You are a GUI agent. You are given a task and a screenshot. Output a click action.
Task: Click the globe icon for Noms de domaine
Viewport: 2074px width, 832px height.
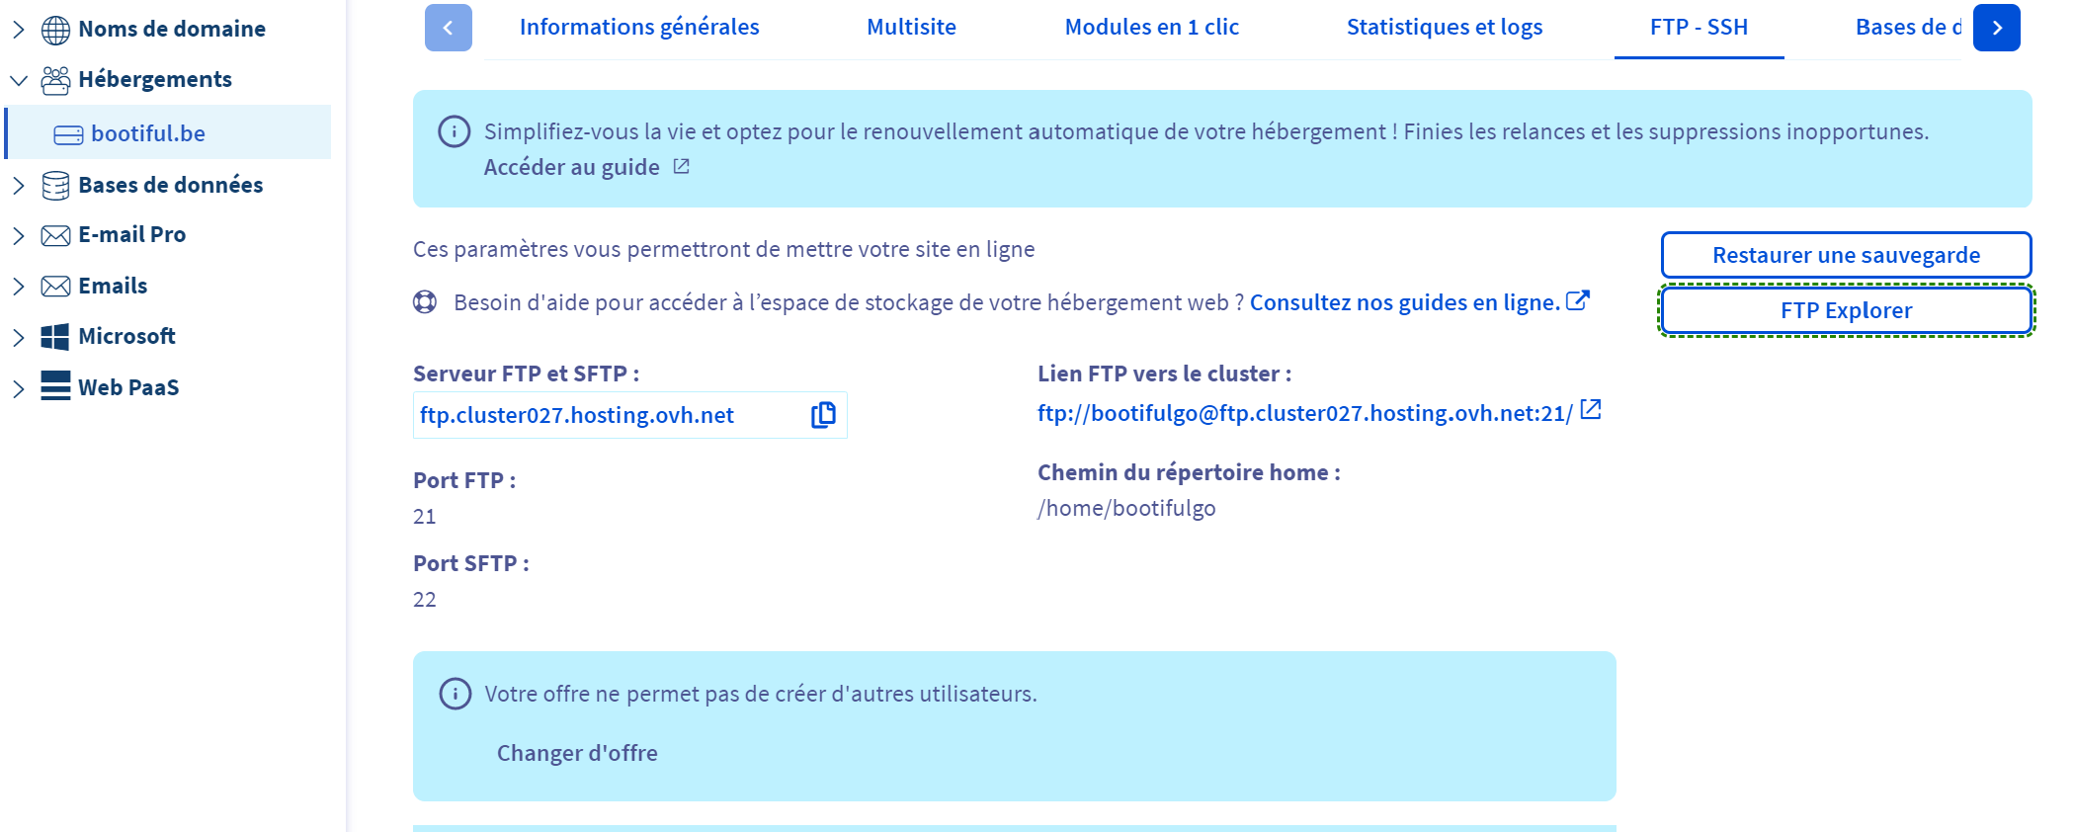tap(55, 30)
